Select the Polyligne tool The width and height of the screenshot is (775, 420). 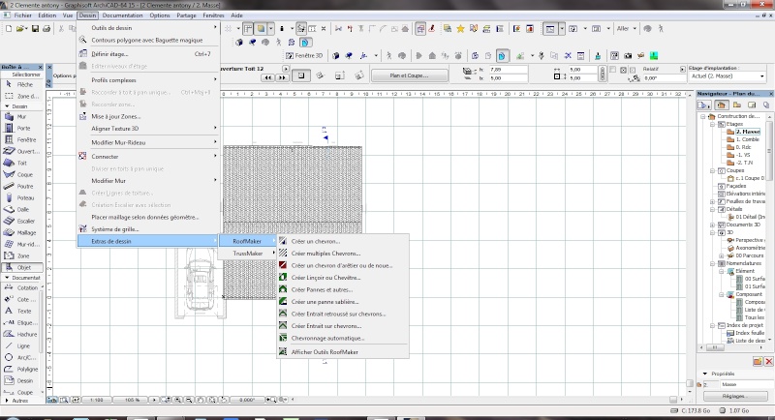pyautogui.click(x=21, y=369)
